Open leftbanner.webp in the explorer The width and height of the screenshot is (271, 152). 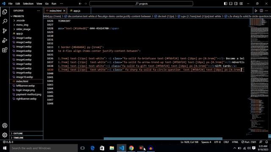click(x=25, y=86)
